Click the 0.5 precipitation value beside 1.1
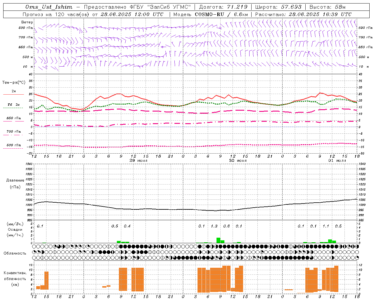Viewport: 374px width, 299px height. pyautogui.click(x=338, y=226)
